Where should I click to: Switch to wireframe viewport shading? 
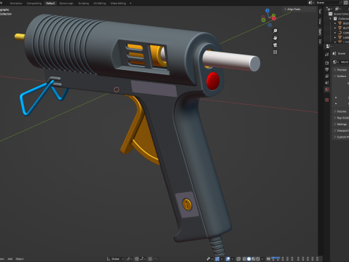pyautogui.click(x=244, y=259)
